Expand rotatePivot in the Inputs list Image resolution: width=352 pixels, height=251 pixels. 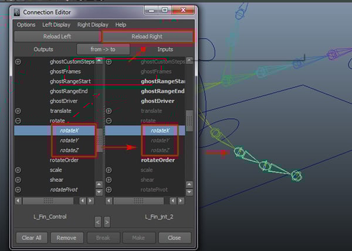tap(109, 190)
